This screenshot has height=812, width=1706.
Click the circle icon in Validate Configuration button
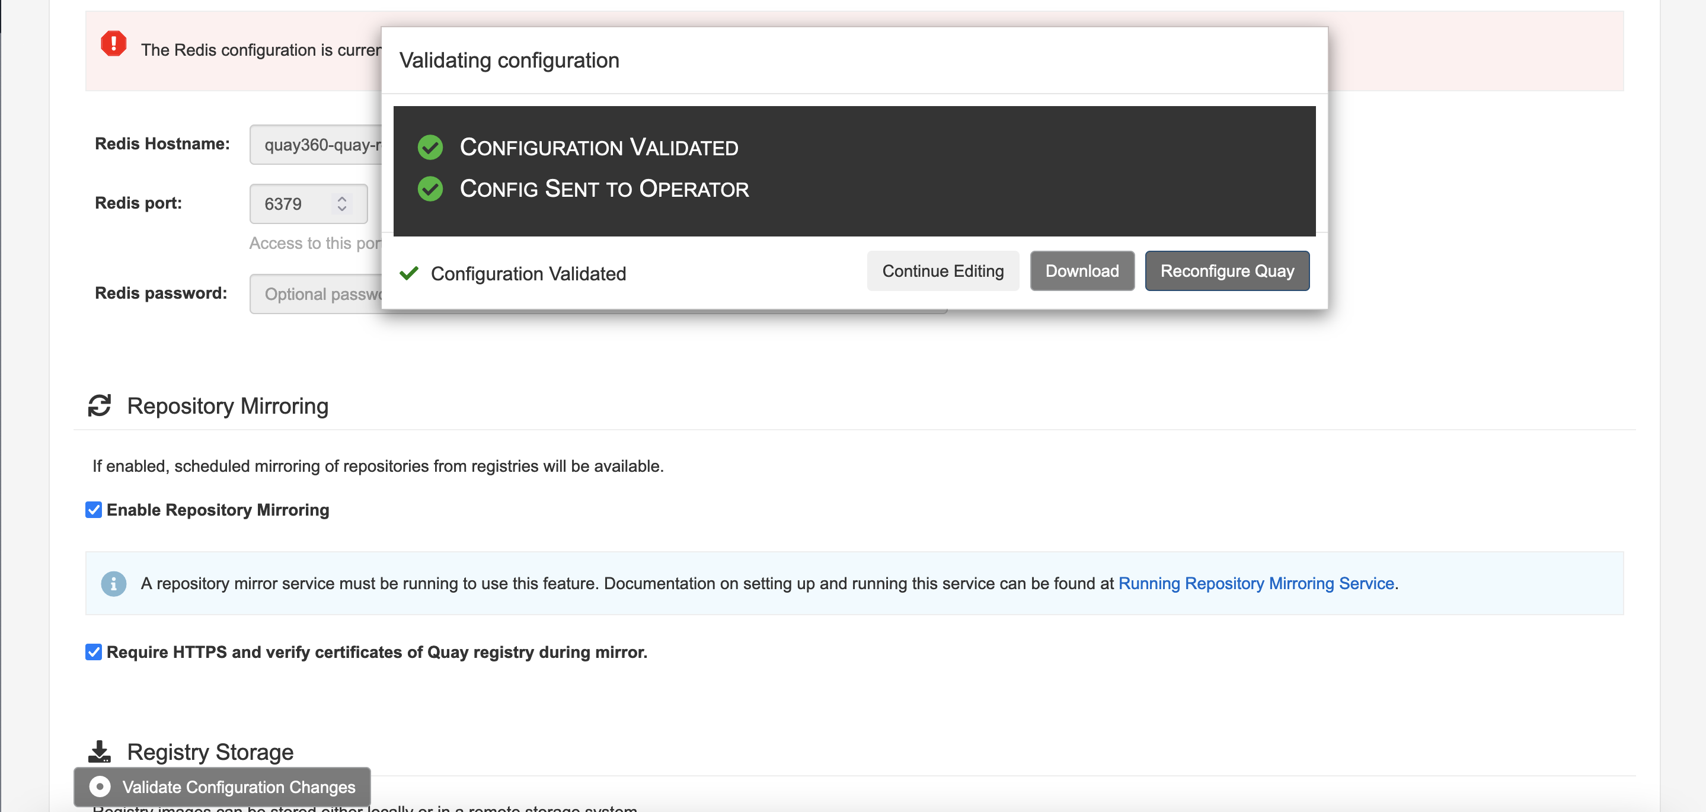[100, 787]
